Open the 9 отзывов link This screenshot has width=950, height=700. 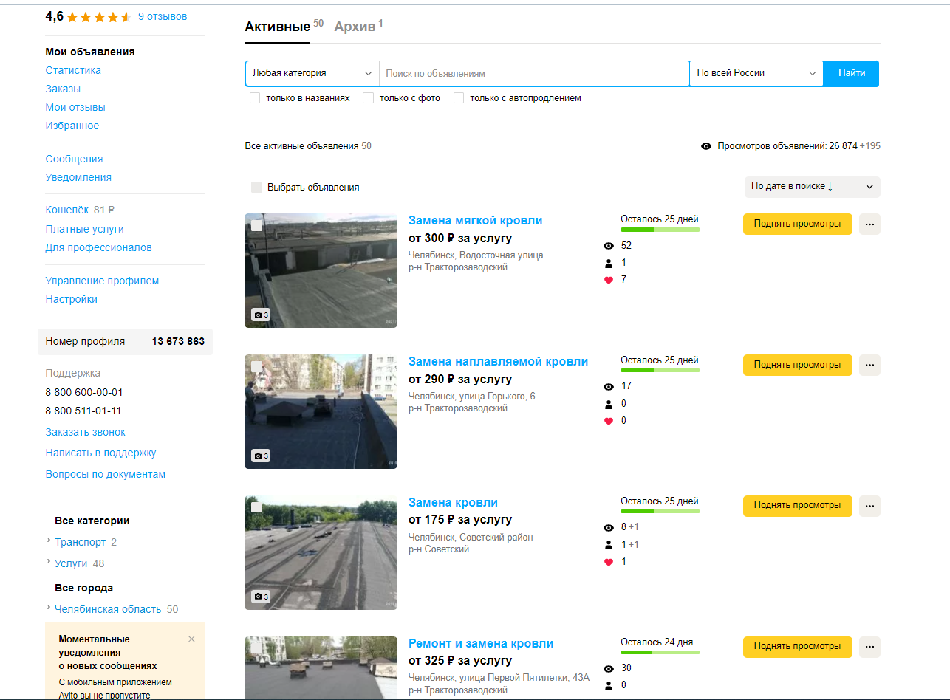(x=163, y=16)
